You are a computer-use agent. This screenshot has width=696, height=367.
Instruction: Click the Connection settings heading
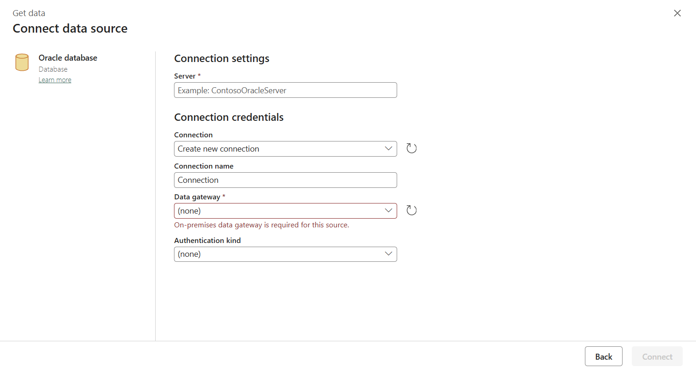coord(222,58)
